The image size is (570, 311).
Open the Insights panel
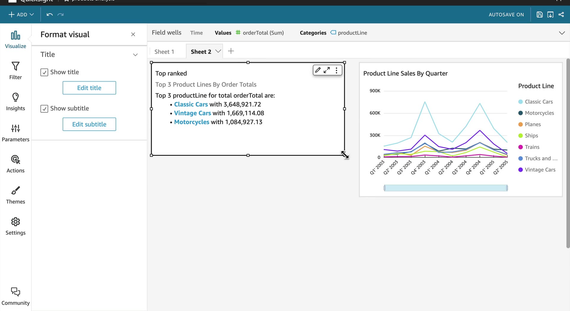[15, 102]
